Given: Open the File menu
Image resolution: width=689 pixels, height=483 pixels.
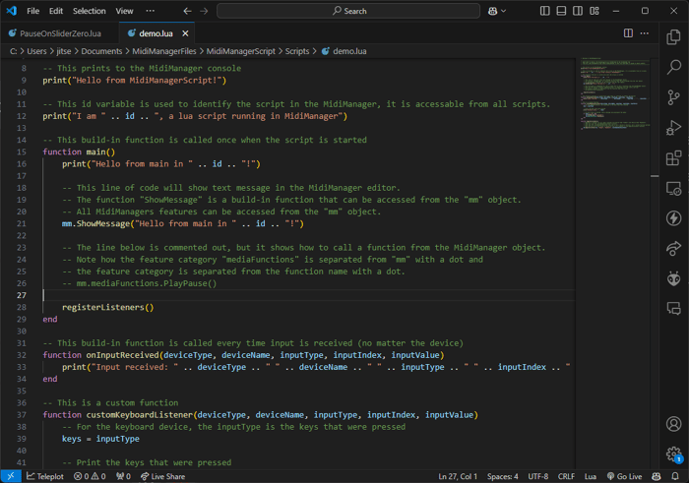Looking at the screenshot, I should (x=32, y=11).
